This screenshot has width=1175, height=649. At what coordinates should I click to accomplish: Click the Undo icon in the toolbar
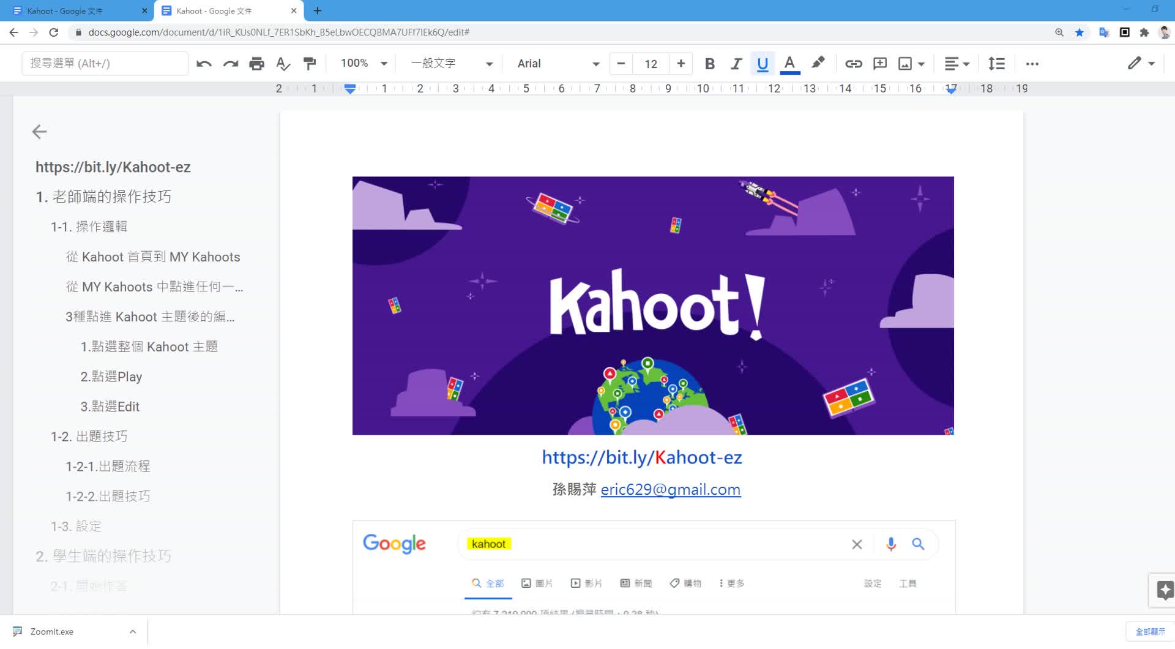[x=204, y=64]
